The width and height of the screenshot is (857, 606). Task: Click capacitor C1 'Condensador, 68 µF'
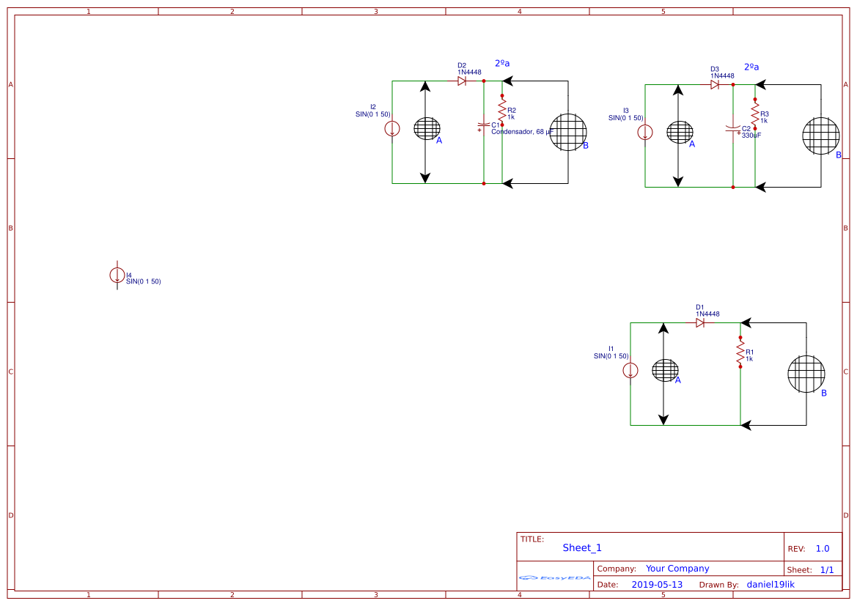tap(485, 126)
